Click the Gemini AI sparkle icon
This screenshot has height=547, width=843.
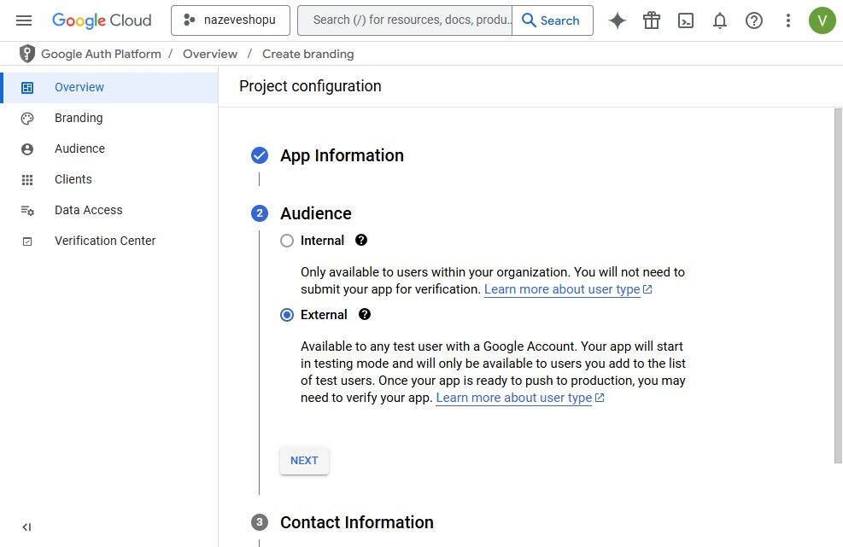coord(618,20)
